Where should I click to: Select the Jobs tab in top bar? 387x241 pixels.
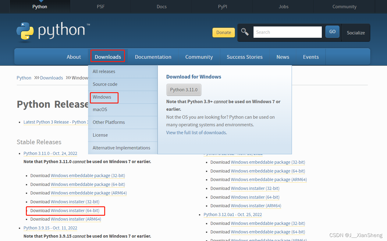tap(284, 6)
